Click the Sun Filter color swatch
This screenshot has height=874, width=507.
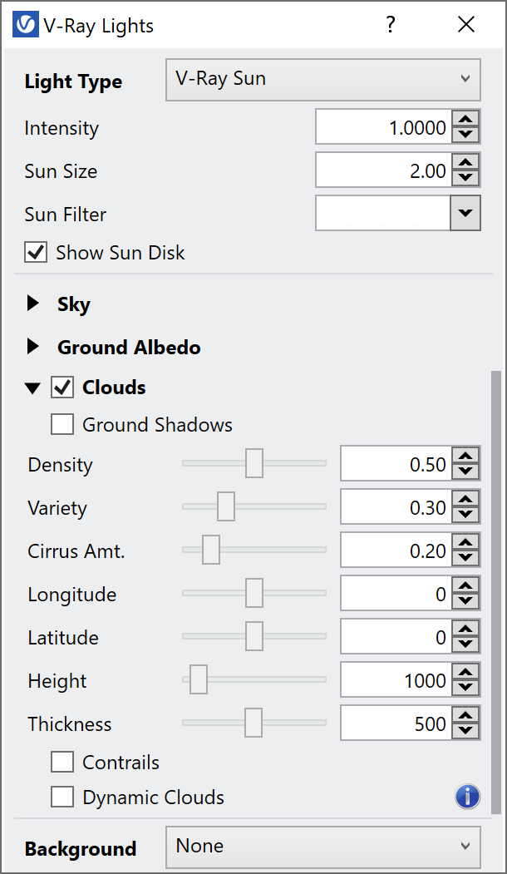click(x=383, y=213)
